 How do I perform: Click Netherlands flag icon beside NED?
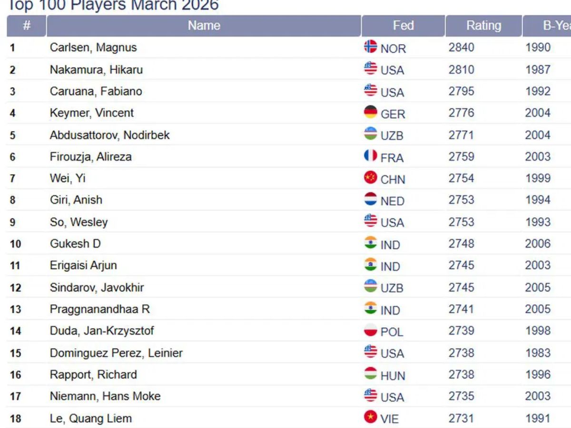coord(370,200)
